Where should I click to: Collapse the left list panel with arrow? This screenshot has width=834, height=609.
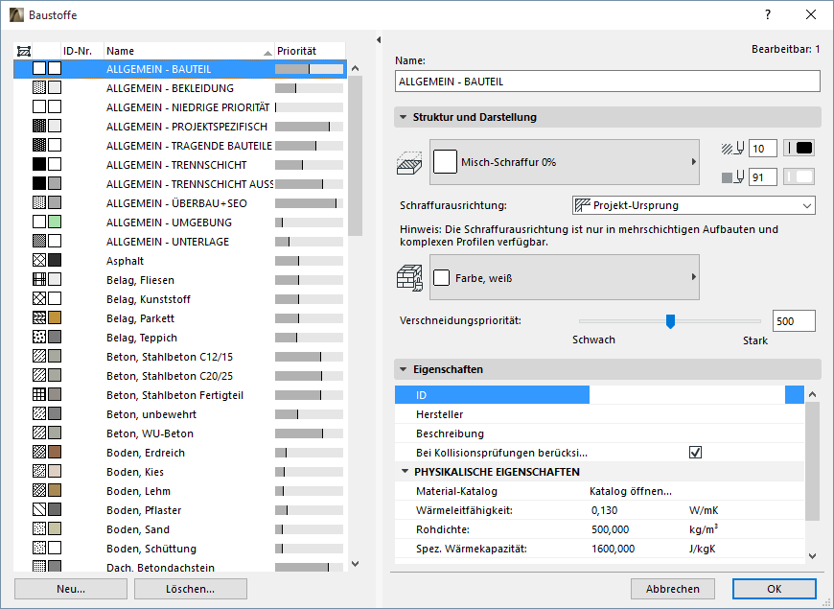379,40
